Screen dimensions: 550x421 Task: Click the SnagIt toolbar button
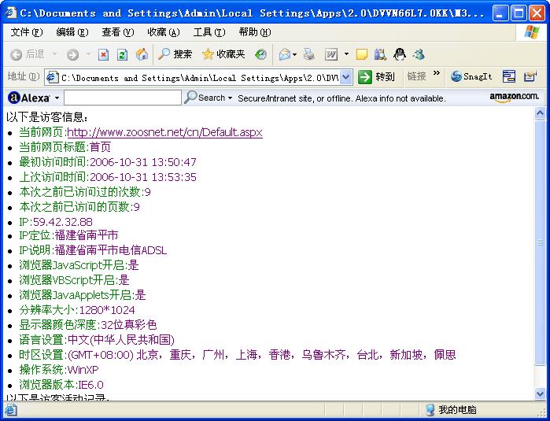click(x=471, y=76)
